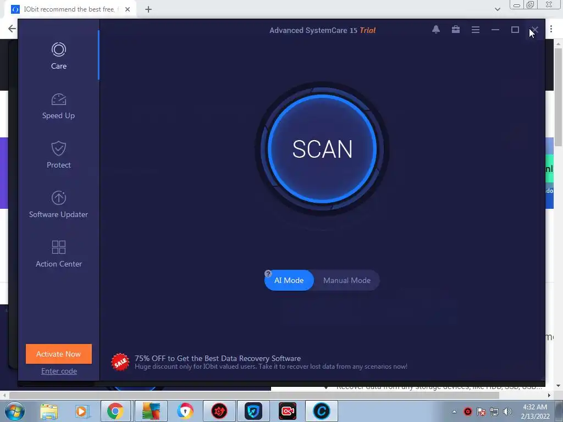Open the Advanced SystemCare taskbar icon
Viewport: 563px width, 422px height.
(322, 411)
